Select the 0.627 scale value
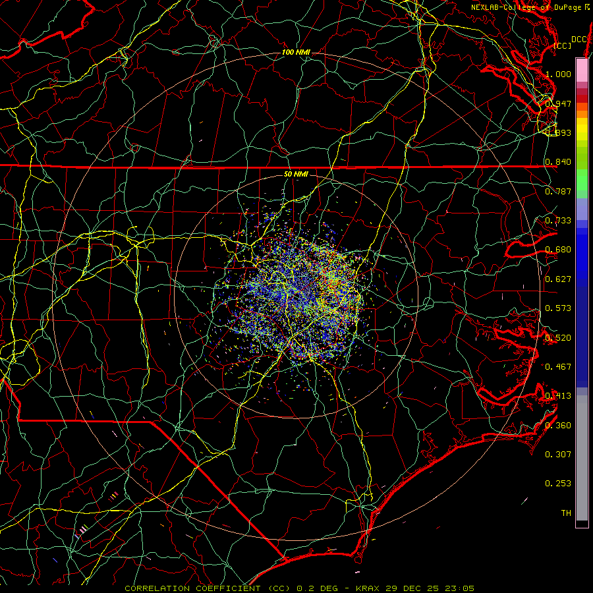This screenshot has width=593, height=593. click(x=558, y=279)
